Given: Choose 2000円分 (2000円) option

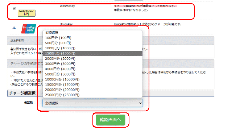Looking at the screenshot, I should [92, 59].
